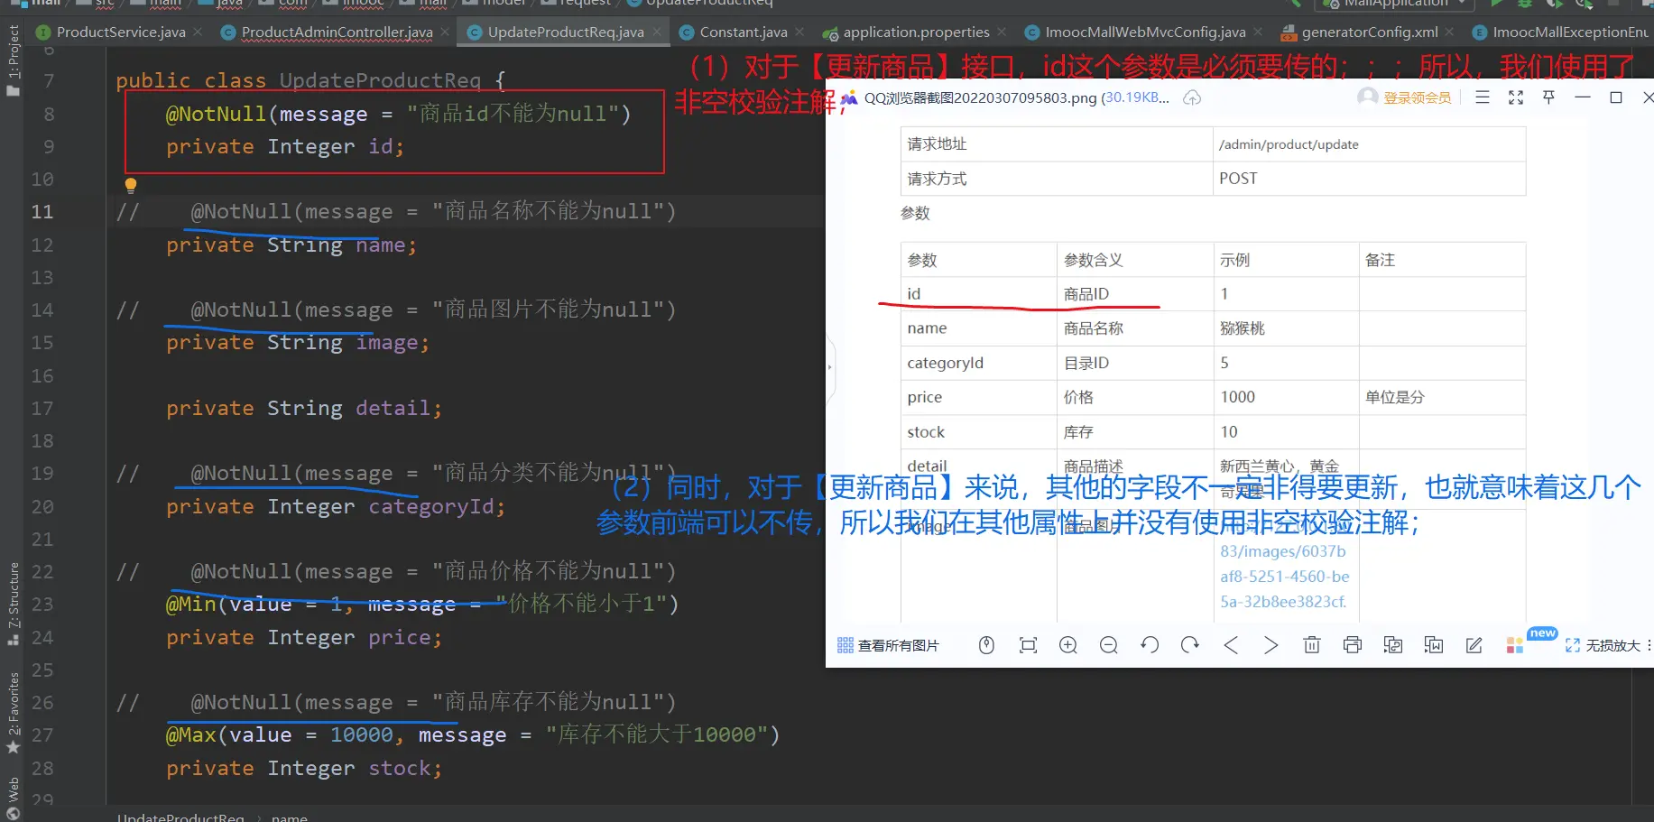
Task: Open view all pictures grid in image viewer
Action: click(x=888, y=645)
